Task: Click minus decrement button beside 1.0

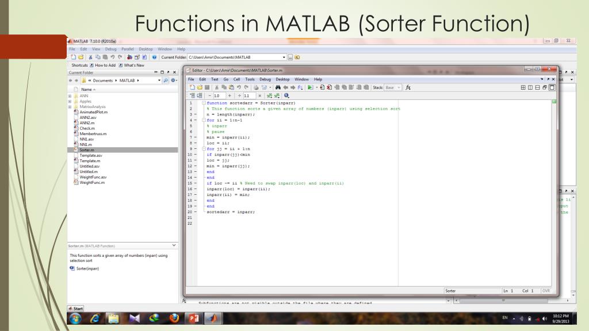Action: point(209,96)
